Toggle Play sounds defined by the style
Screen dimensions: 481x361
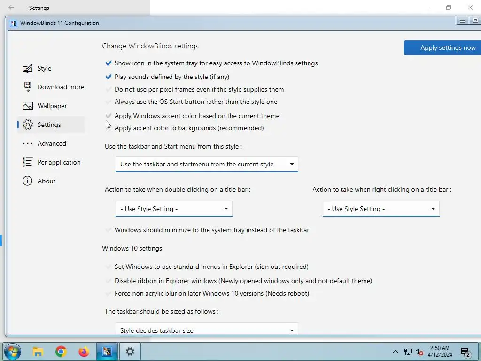coord(109,77)
